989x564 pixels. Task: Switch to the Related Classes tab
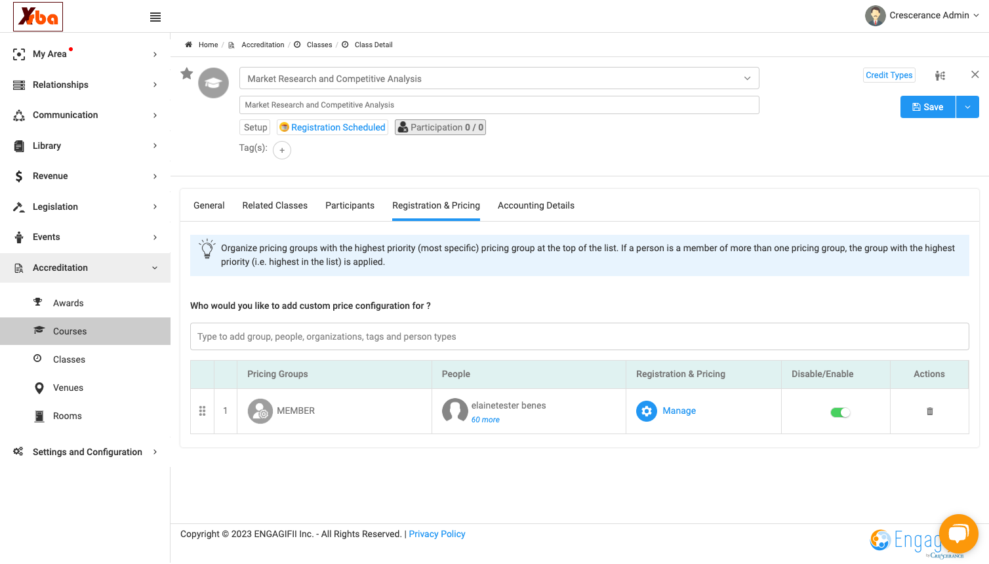275,205
